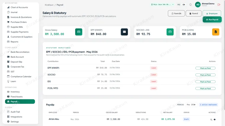Mark EPF (KWSP) contribution as paid

(x=205, y=68)
